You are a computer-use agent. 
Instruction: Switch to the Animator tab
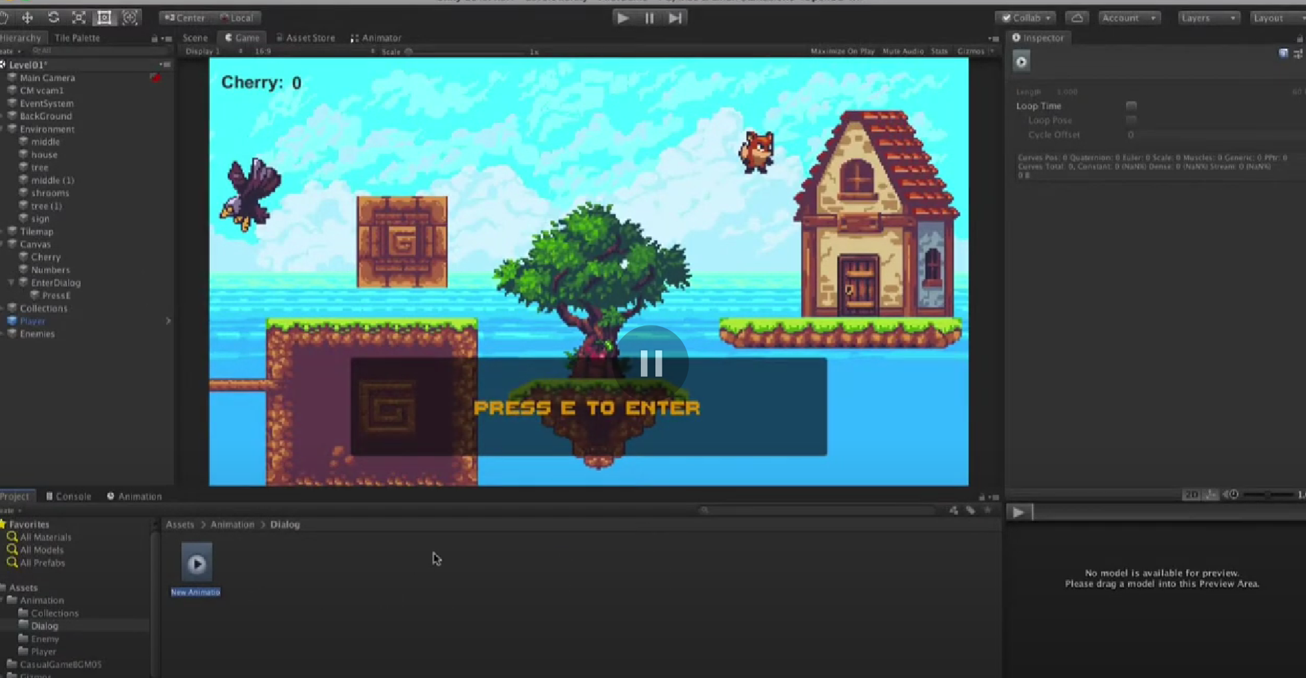(x=376, y=38)
